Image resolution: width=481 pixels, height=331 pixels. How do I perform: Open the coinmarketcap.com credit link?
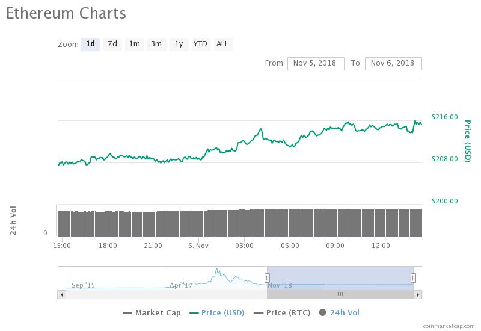tap(447, 326)
